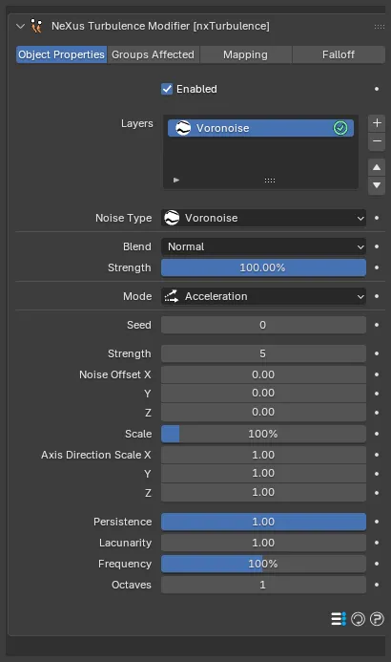Screen dimensions: 391x662
Task: Add a new layer with the plus button
Action: coord(377,123)
